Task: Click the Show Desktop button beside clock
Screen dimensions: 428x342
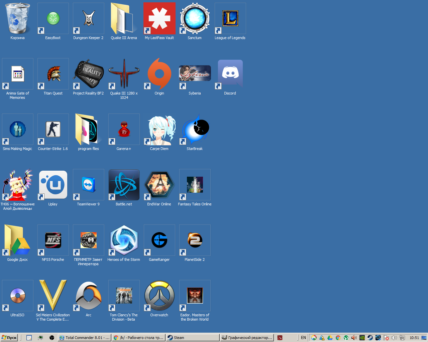Action: point(424,338)
